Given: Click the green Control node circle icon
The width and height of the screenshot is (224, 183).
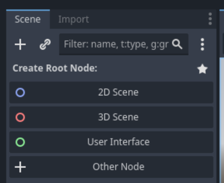Looking at the screenshot, I should pos(20,142).
